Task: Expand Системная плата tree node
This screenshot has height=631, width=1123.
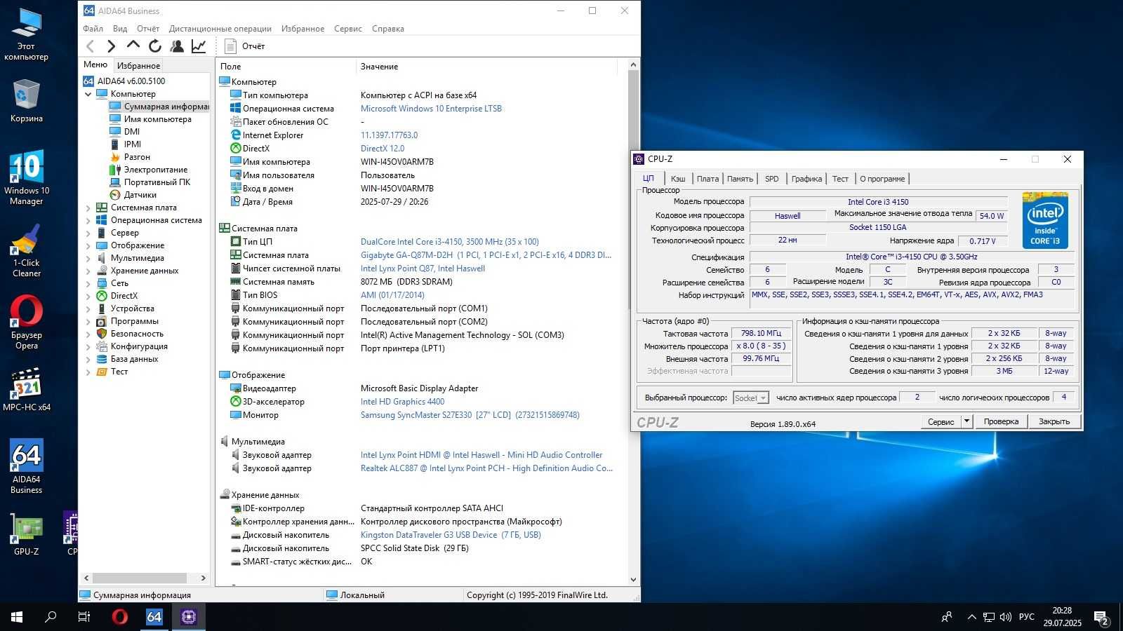Action: pyautogui.click(x=88, y=208)
